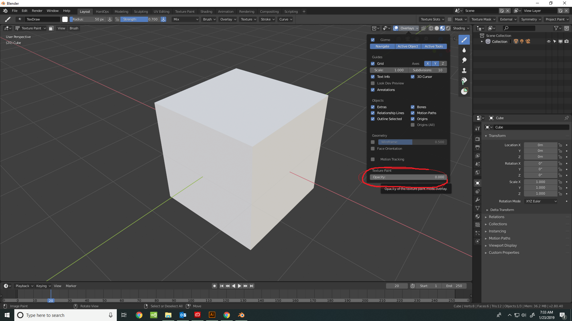Open the Object Data mesh tab
This screenshot has height=321, width=572.
(x=478, y=208)
